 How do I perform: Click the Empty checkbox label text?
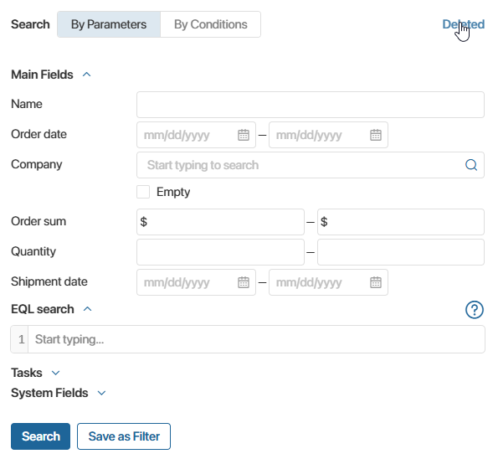pos(173,192)
